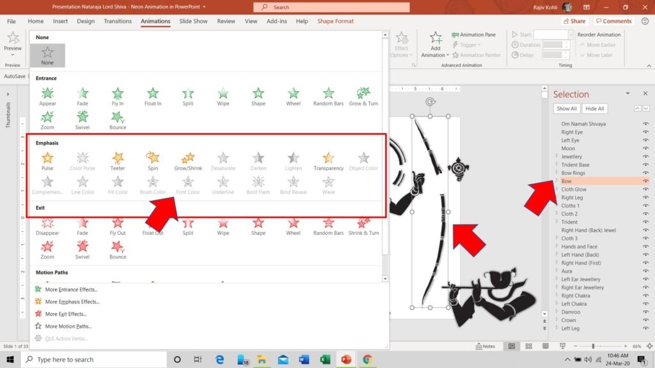Select the Transparency emphasis effect
Screen dimensions: 655x368
coord(328,161)
